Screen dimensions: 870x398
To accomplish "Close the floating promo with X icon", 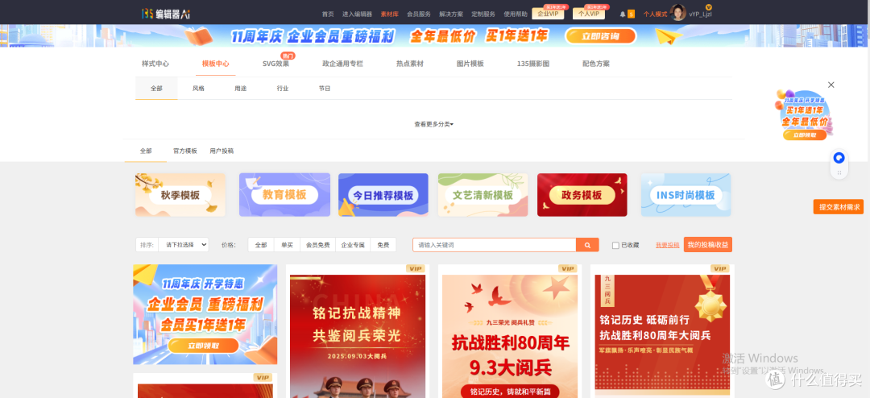I will click(x=831, y=85).
